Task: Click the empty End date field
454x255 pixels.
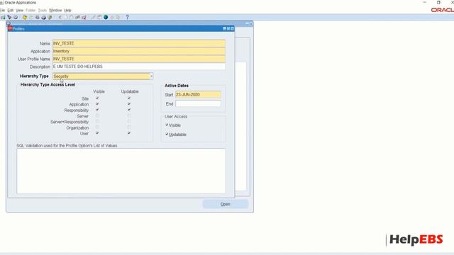Action: tap(198, 103)
